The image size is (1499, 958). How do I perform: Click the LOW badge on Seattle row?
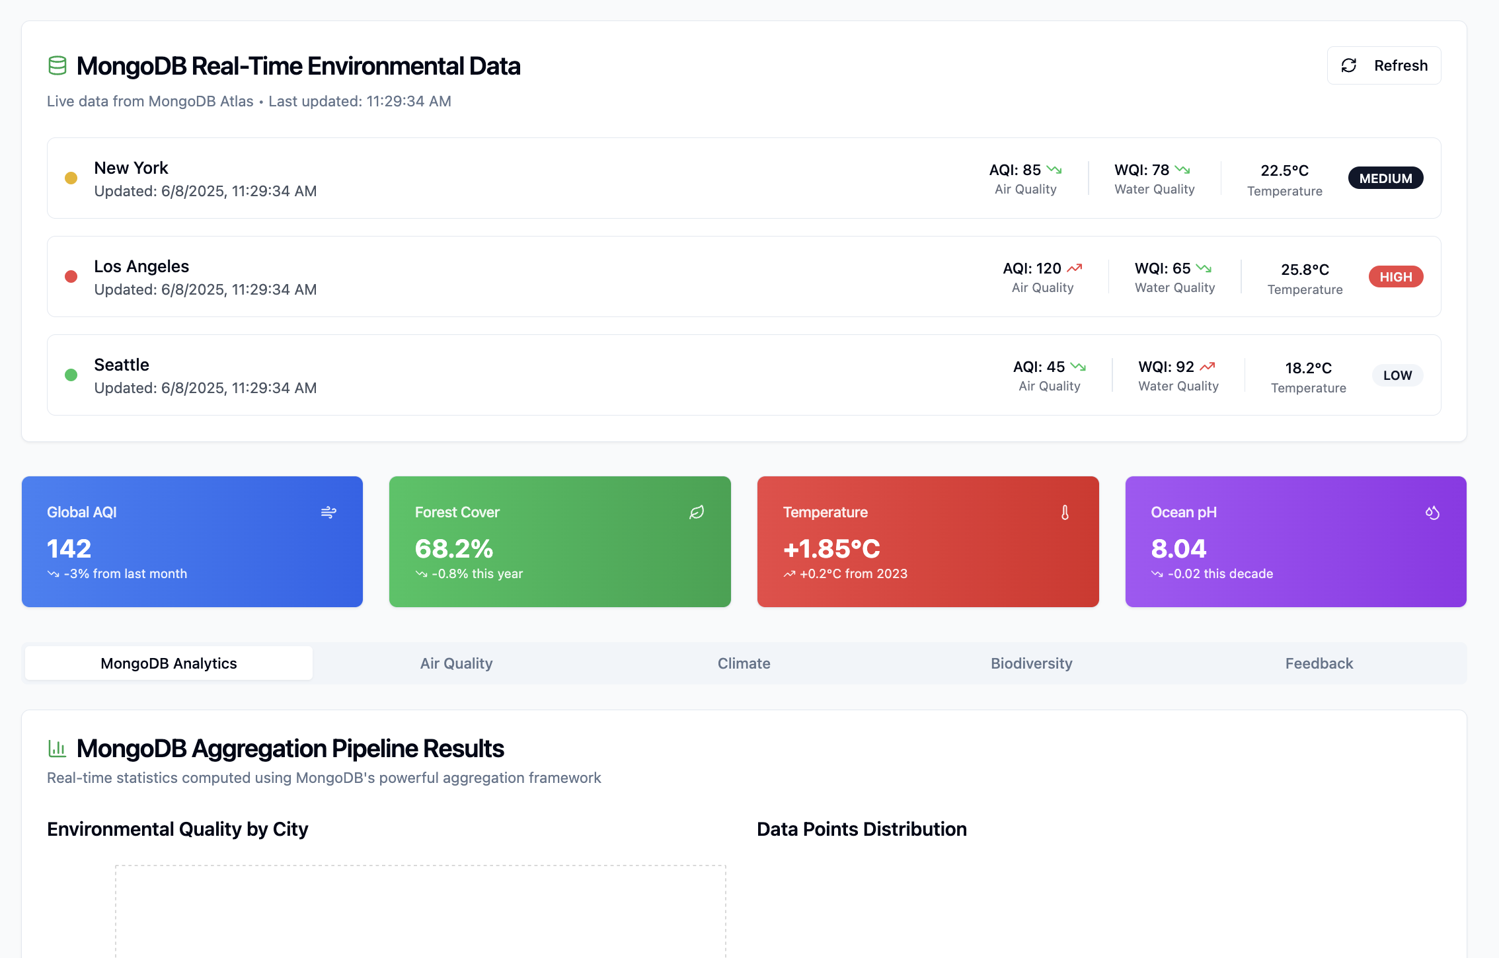(x=1397, y=375)
